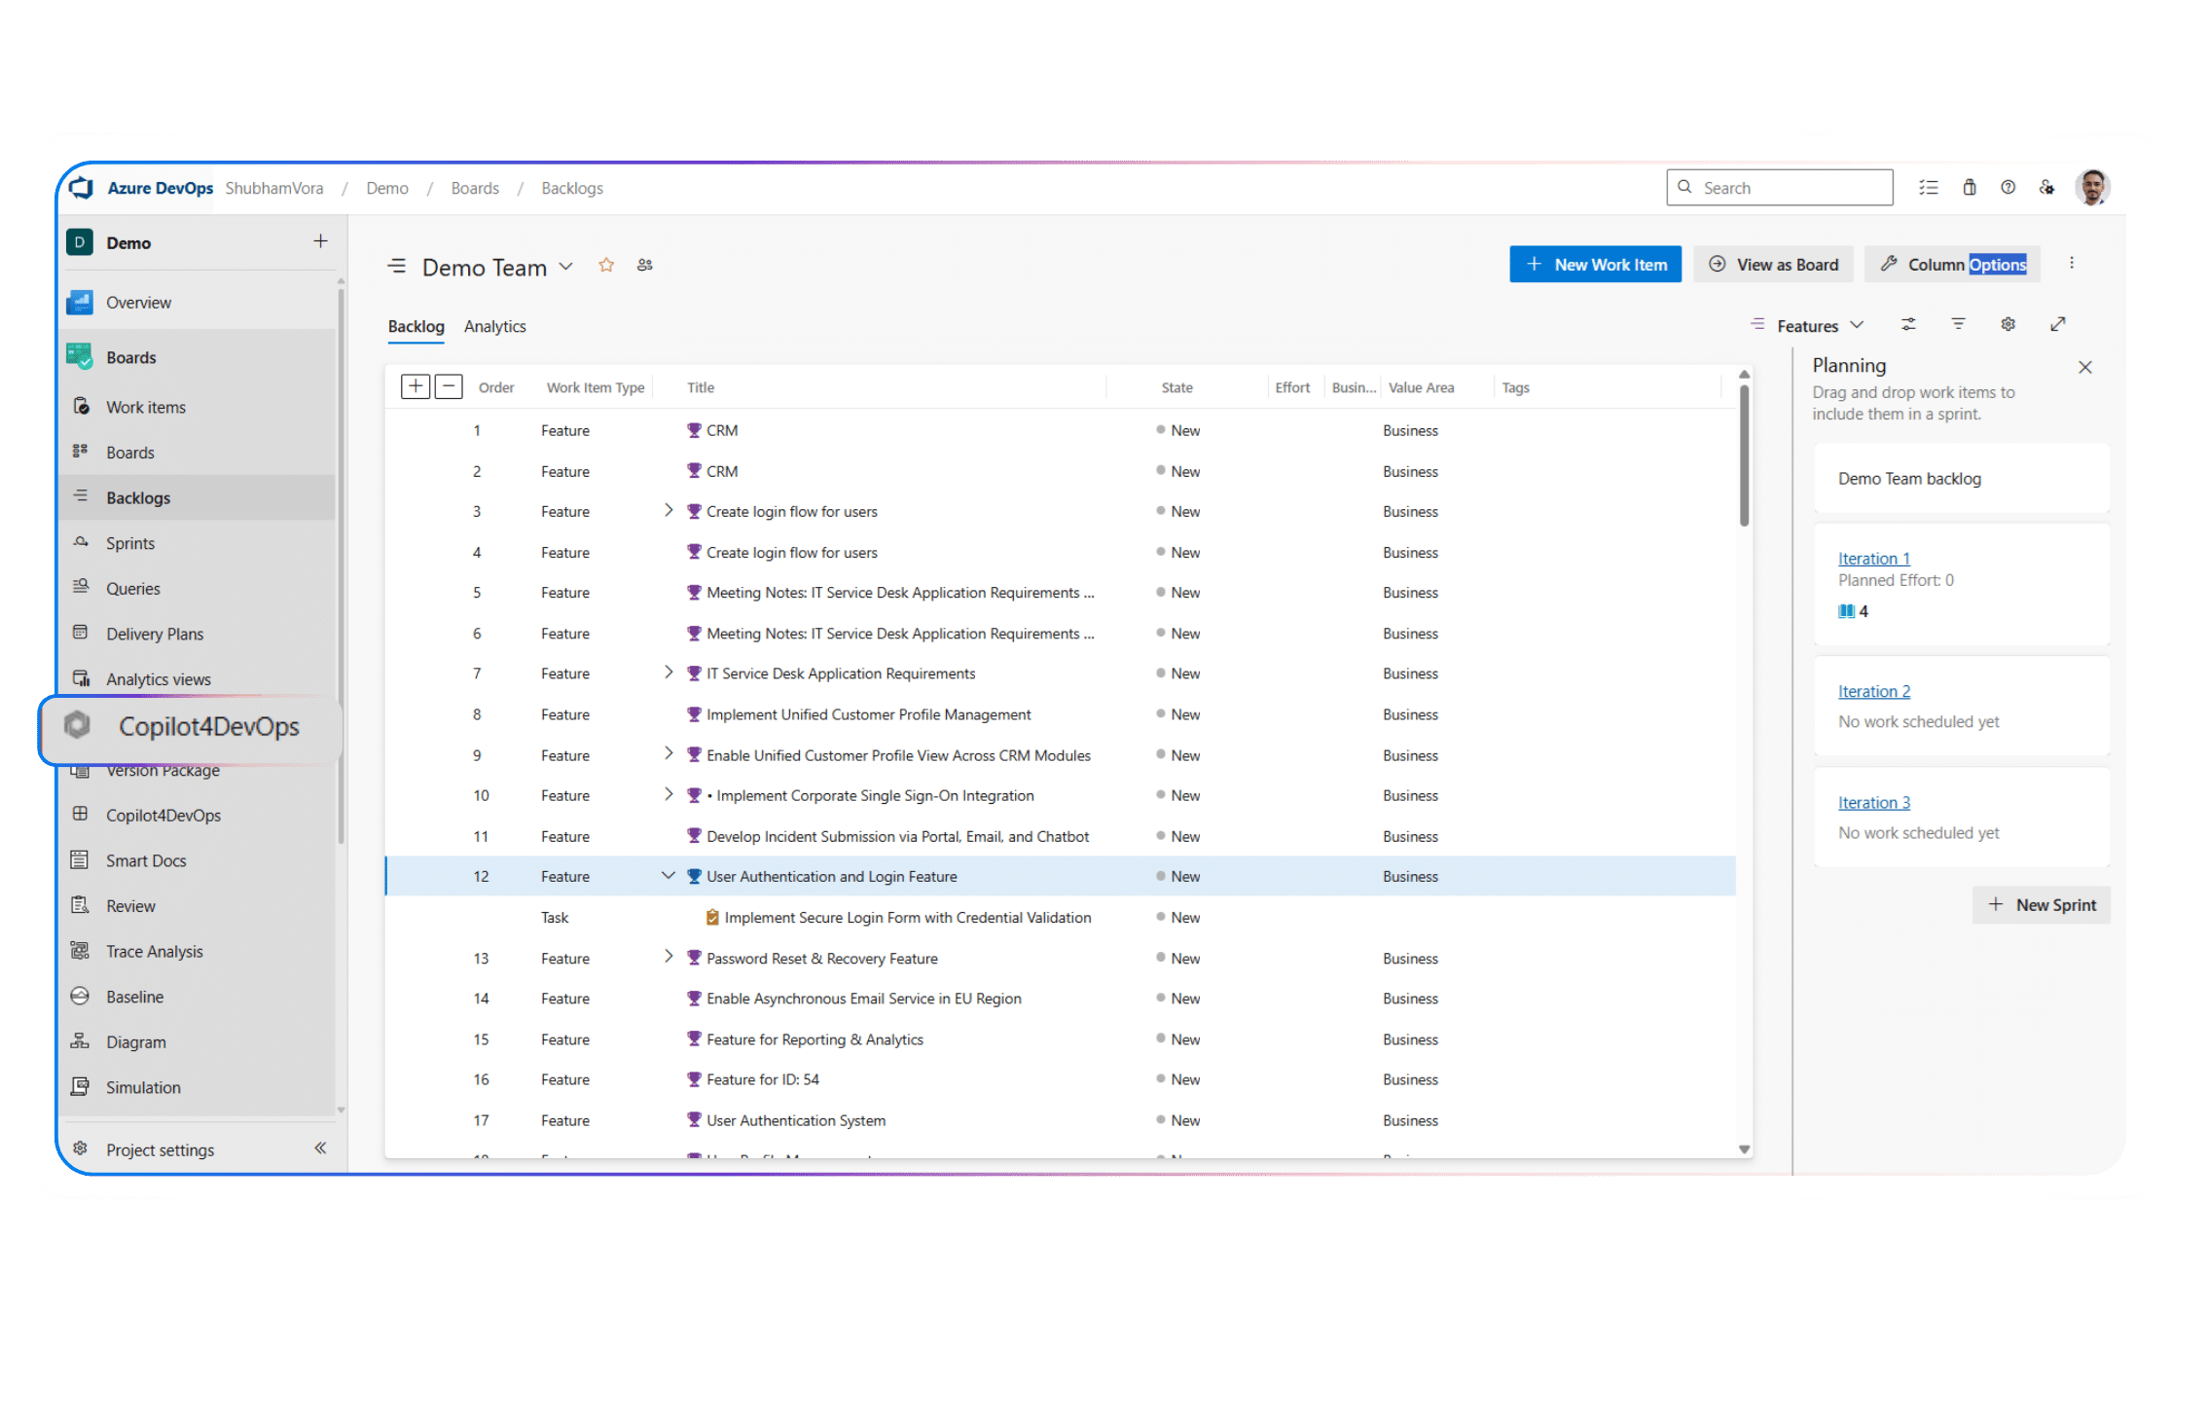Expand all backlog rows with plus box

click(x=416, y=387)
